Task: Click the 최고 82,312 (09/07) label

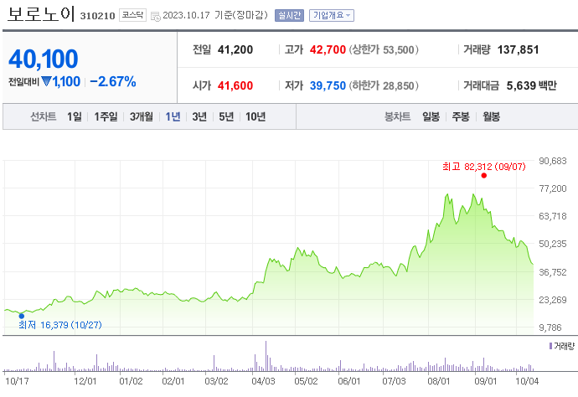Action: [483, 167]
